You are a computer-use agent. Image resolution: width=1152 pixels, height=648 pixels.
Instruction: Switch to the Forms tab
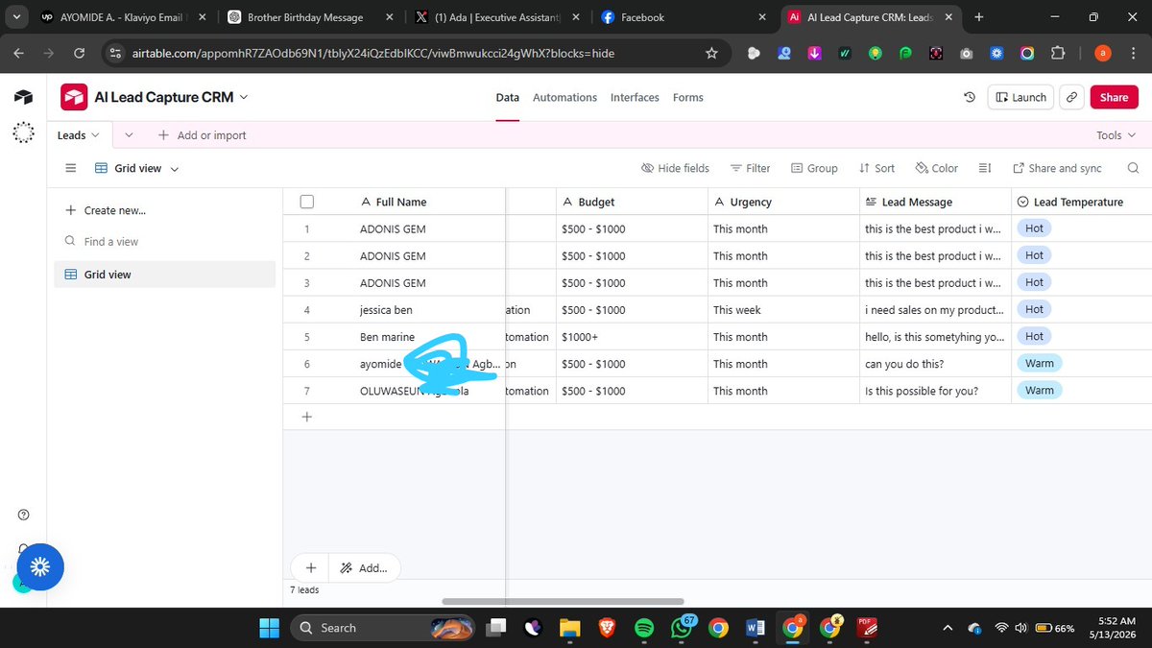688,98
